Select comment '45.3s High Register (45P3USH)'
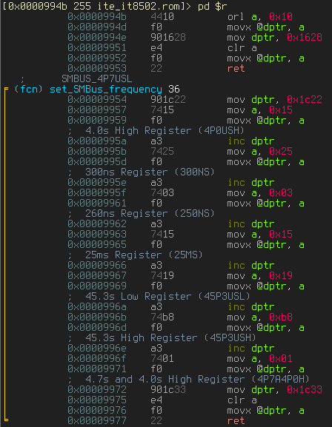The image size is (332, 427). (x=170, y=337)
